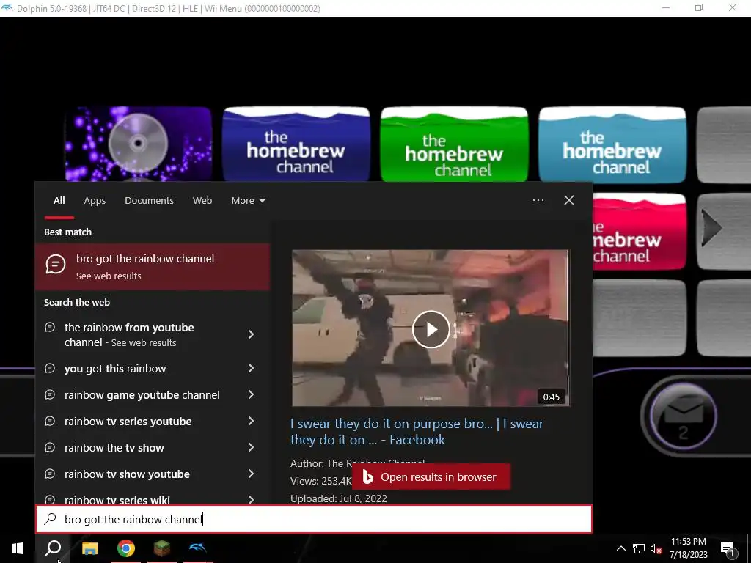
Task: Expand chevron beside 'rainbow tv show youtube'
Action: click(x=251, y=474)
